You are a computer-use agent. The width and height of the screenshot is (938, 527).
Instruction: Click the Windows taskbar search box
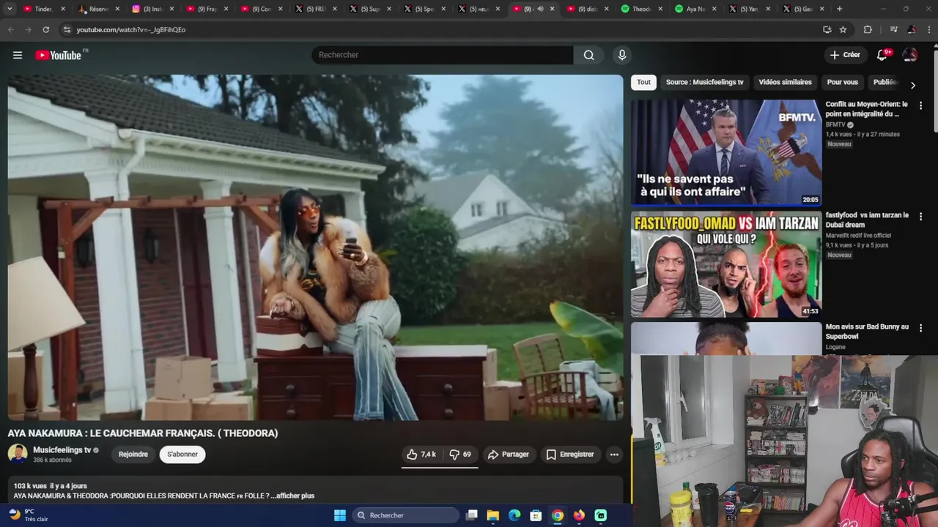click(405, 515)
